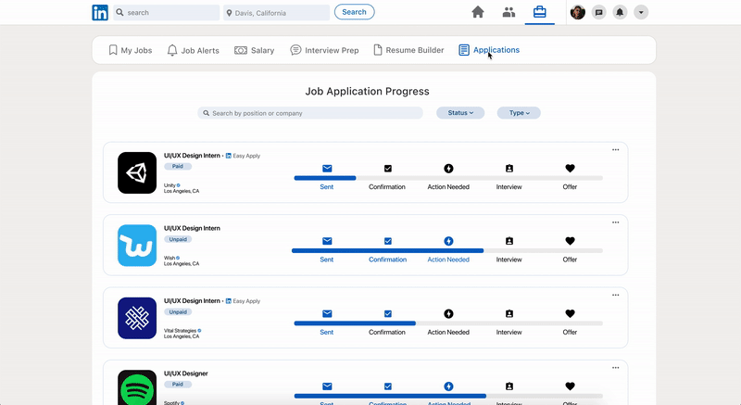Open the My Network people icon
741x405 pixels.
(x=509, y=12)
